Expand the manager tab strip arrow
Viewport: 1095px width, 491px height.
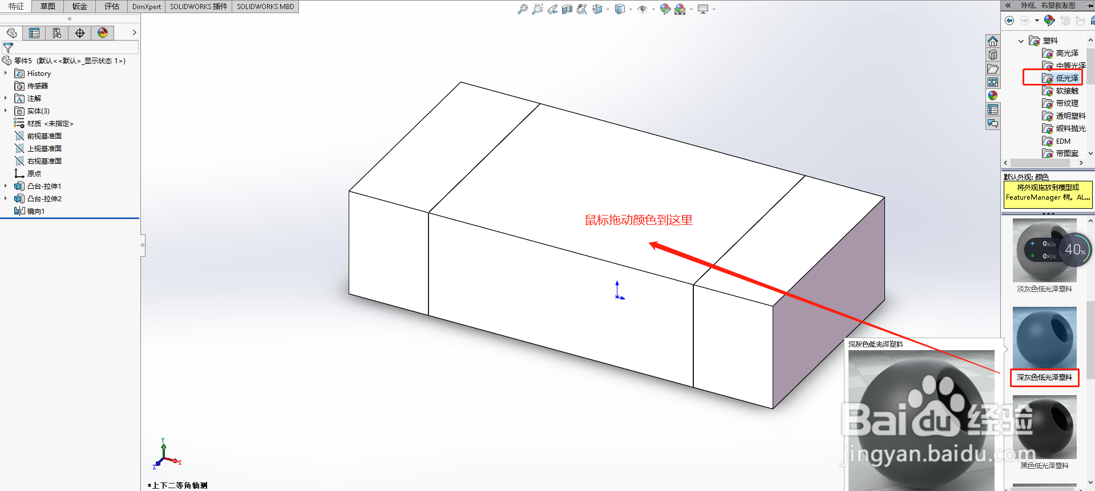(x=134, y=33)
